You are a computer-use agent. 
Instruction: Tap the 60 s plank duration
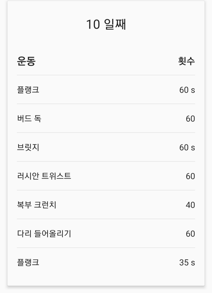[x=187, y=90]
